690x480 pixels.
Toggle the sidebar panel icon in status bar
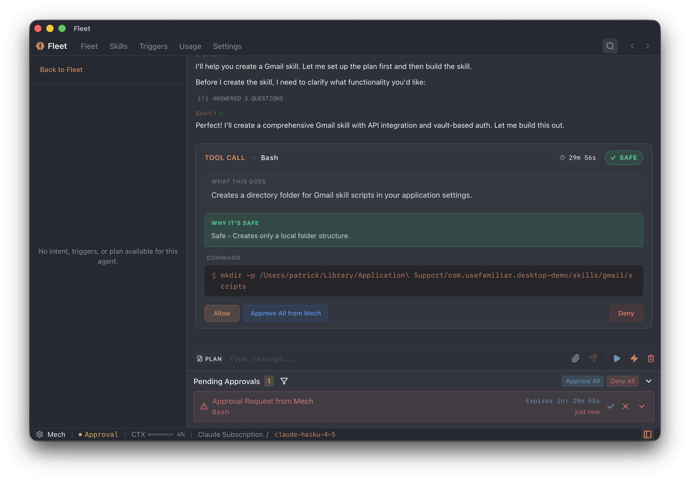point(647,434)
